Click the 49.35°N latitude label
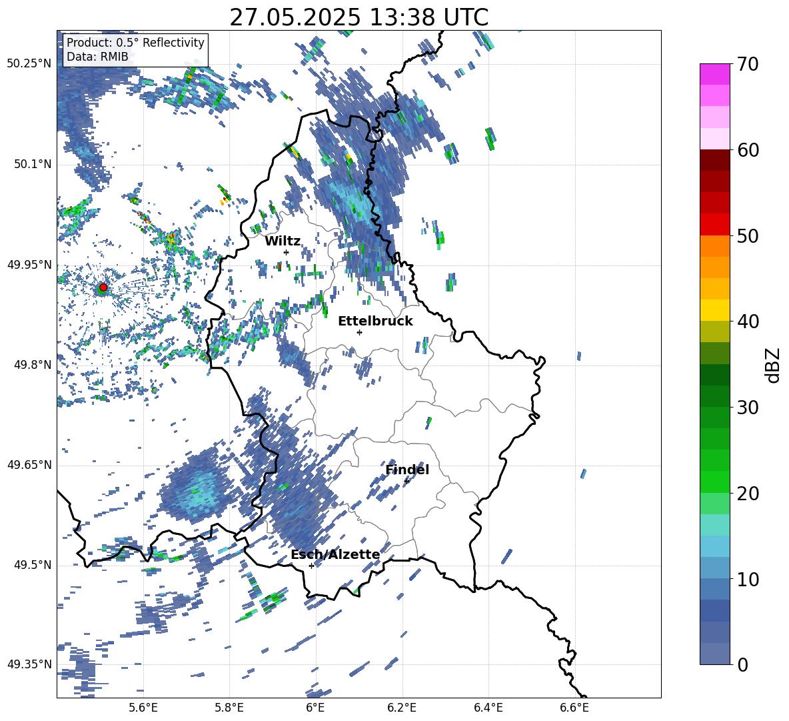Image resolution: width=789 pixels, height=721 pixels. [x=29, y=664]
